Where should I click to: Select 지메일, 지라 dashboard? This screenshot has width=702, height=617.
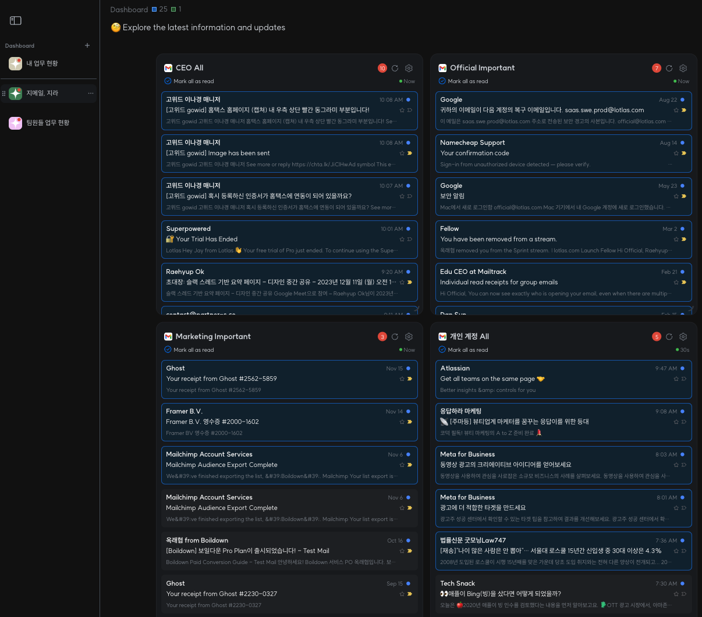(49, 93)
